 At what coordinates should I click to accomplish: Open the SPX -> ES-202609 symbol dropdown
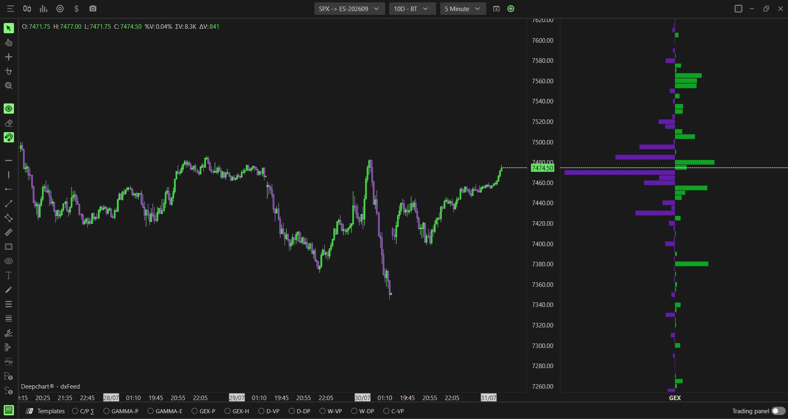pos(349,9)
